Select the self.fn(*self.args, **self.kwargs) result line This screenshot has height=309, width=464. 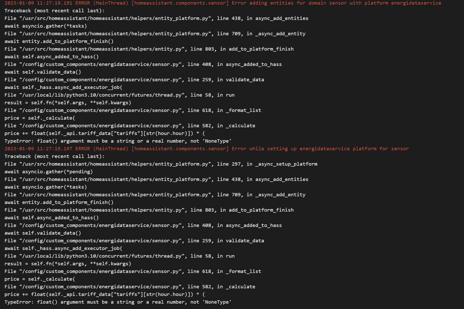click(x=68, y=102)
